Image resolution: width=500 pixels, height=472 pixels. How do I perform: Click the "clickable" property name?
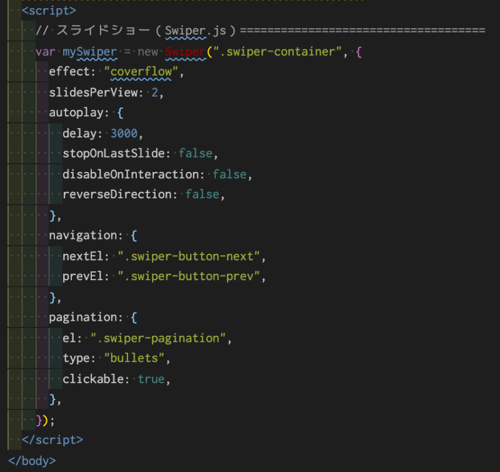click(93, 379)
